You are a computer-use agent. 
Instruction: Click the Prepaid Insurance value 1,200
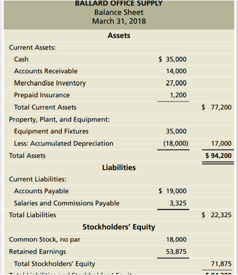click(x=178, y=95)
